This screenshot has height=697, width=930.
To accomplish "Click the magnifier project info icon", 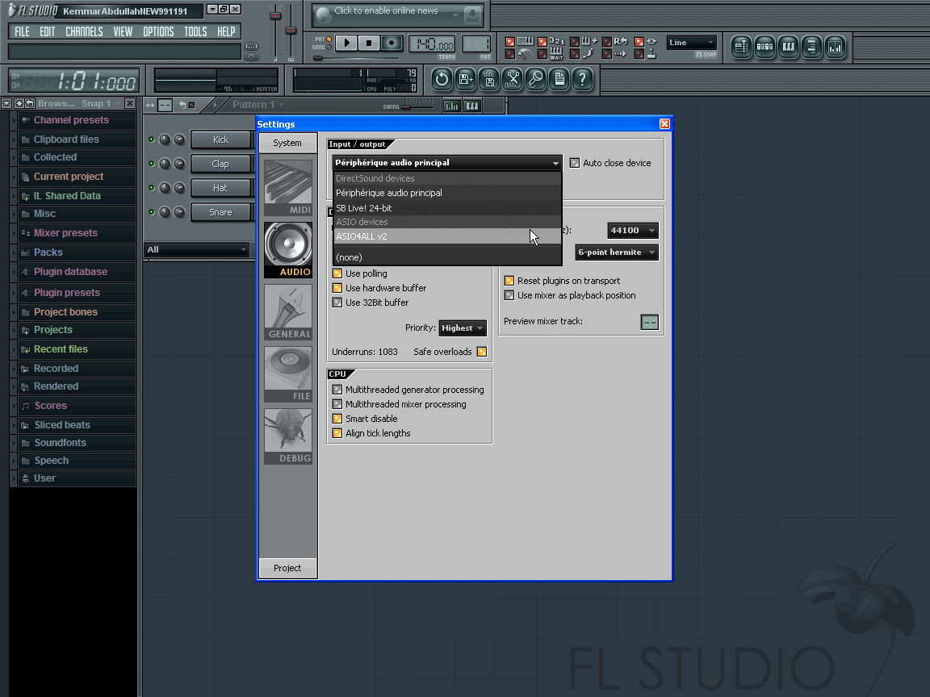I will 535,79.
